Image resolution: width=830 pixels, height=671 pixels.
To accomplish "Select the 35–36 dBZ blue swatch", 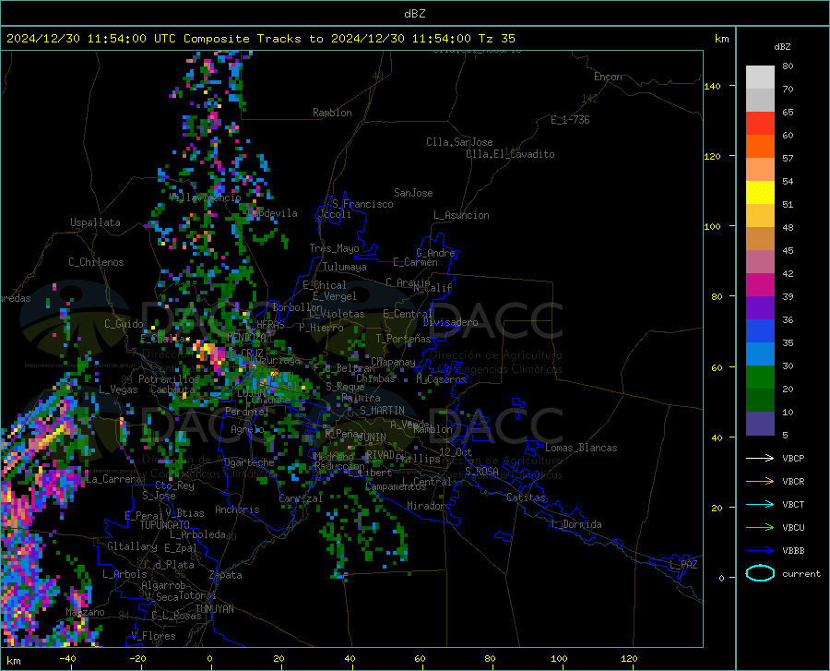I will pos(760,331).
